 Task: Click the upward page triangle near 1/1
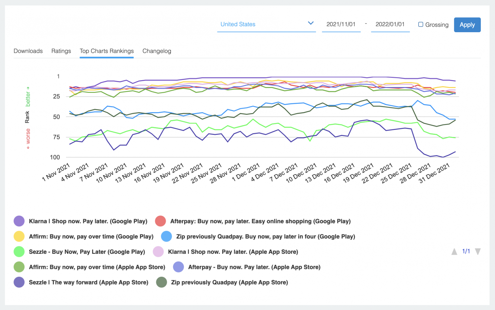[454, 251]
